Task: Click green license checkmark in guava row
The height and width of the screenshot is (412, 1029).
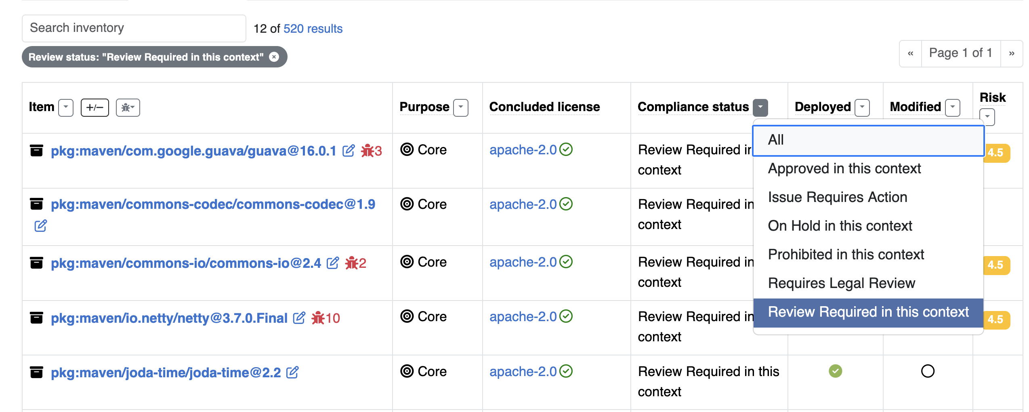Action: (566, 149)
